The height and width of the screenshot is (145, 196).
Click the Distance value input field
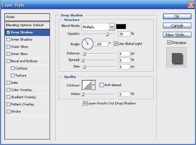123,53
